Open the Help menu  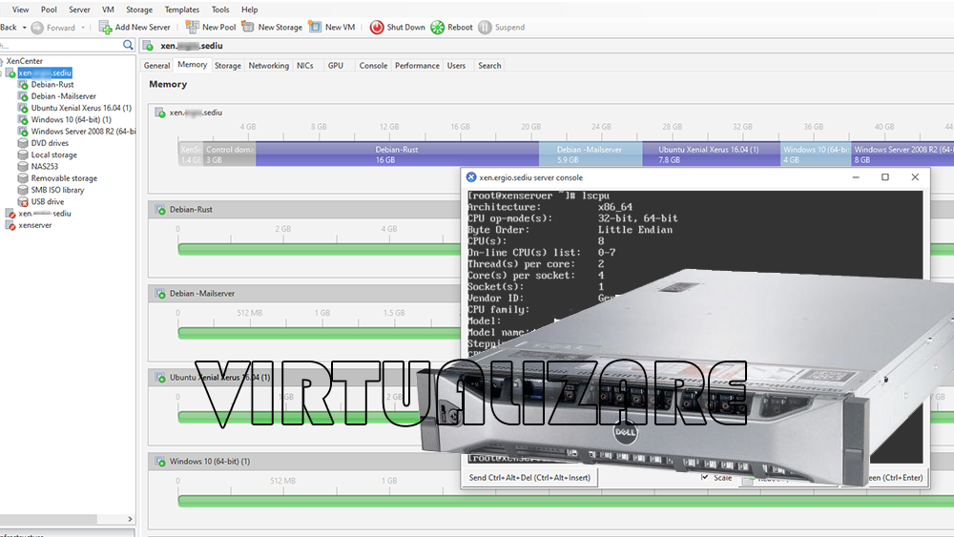[249, 10]
